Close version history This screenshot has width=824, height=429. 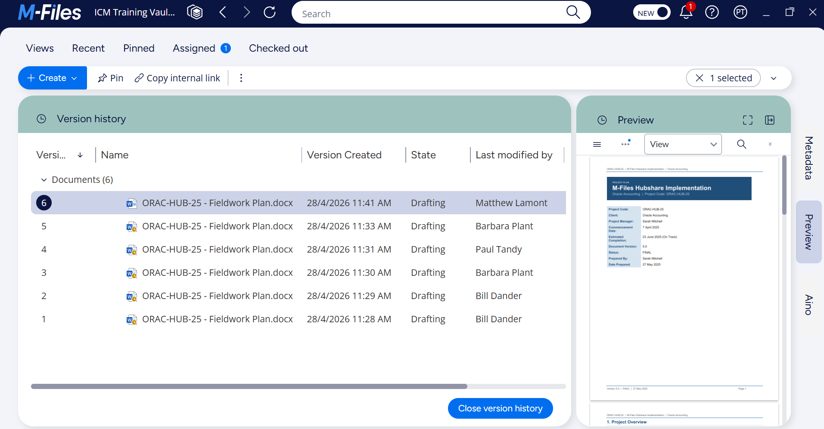click(x=500, y=408)
